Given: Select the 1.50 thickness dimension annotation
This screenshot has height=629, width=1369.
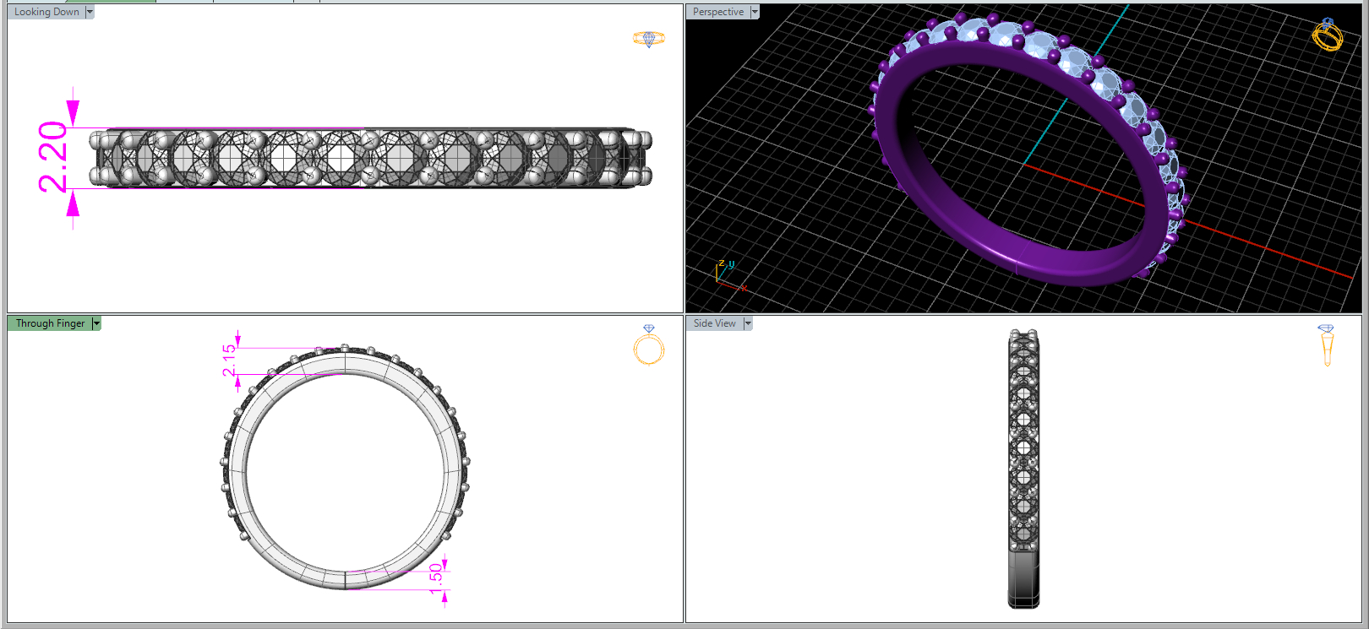Looking at the screenshot, I should [x=436, y=579].
